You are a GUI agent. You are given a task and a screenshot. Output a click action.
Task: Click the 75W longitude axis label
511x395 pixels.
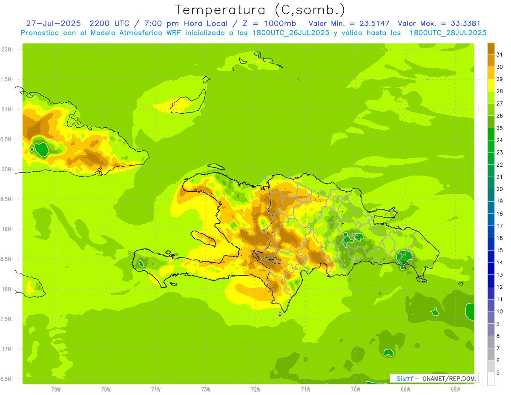pyautogui.click(x=106, y=389)
